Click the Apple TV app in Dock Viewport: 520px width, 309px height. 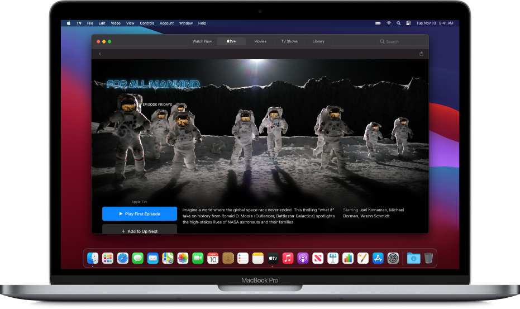[273, 258]
